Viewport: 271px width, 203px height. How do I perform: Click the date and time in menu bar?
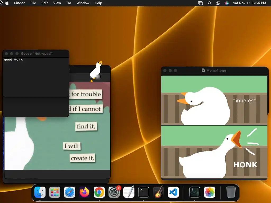[249, 3]
